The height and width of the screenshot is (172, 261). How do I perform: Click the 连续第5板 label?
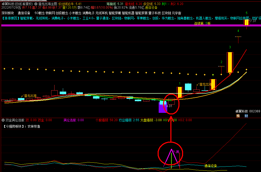click(x=202, y=23)
